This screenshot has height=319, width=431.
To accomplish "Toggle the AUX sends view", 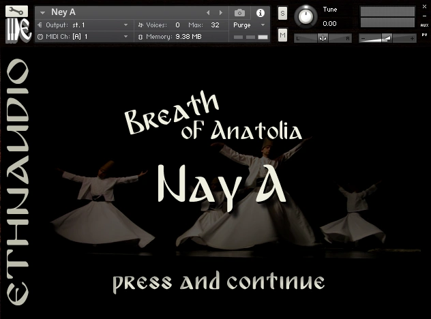I will point(424,25).
